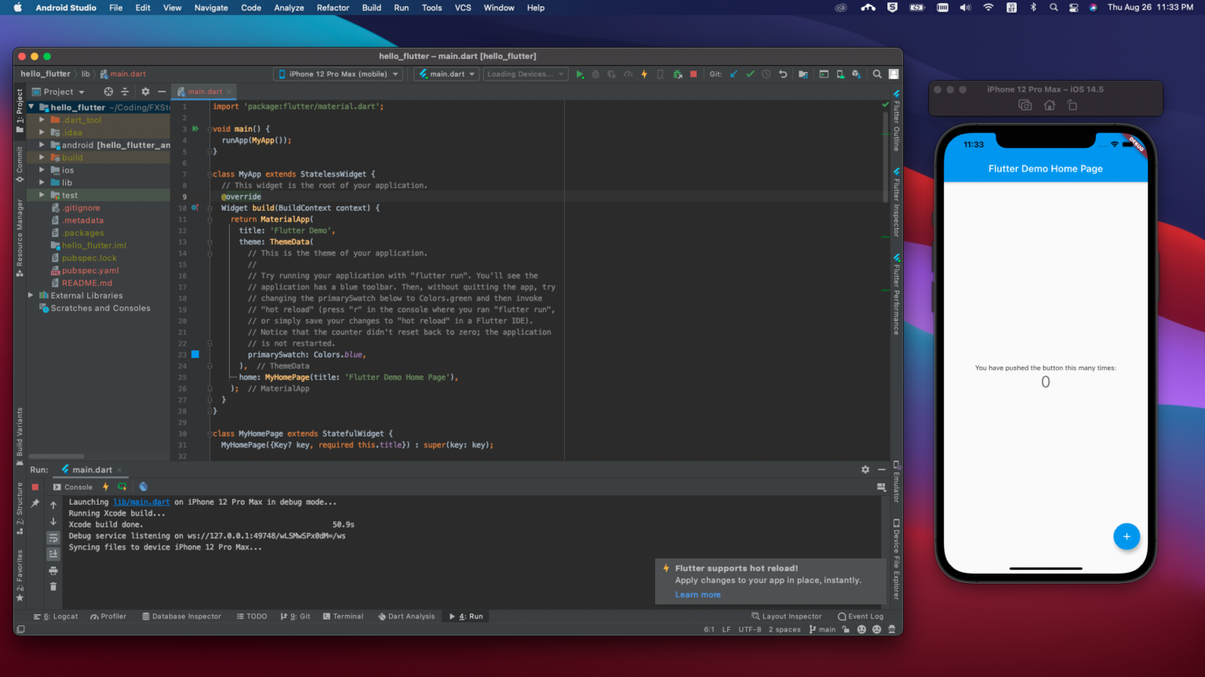The width and height of the screenshot is (1205, 677).
Task: Click the Learn more hot reload link
Action: coord(697,594)
